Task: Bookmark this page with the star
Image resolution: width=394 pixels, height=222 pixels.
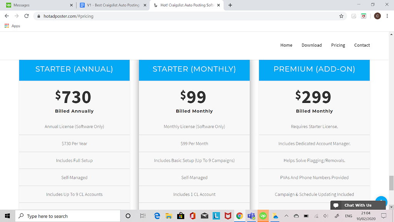Action: (x=341, y=16)
